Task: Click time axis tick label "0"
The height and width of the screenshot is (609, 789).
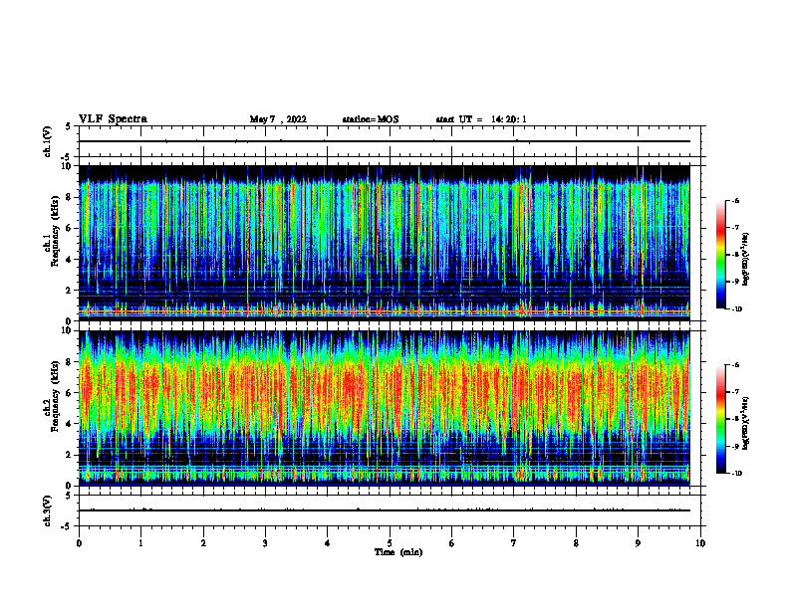Action: (x=79, y=543)
